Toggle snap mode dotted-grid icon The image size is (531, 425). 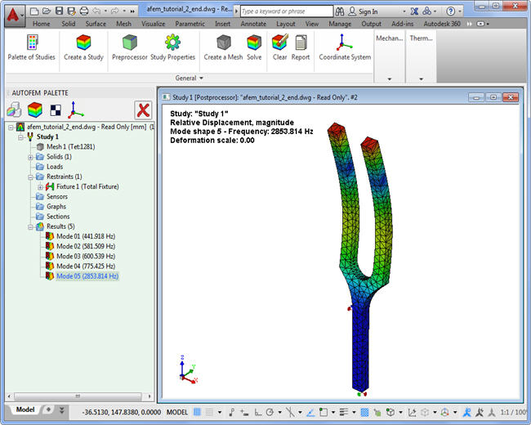(209, 412)
